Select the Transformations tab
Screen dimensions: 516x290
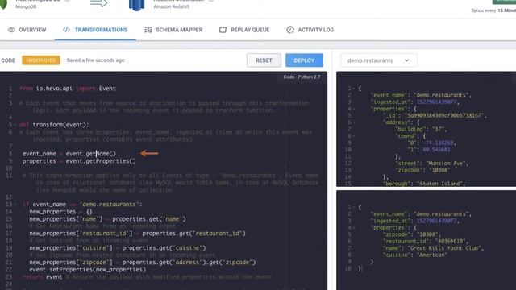point(95,30)
